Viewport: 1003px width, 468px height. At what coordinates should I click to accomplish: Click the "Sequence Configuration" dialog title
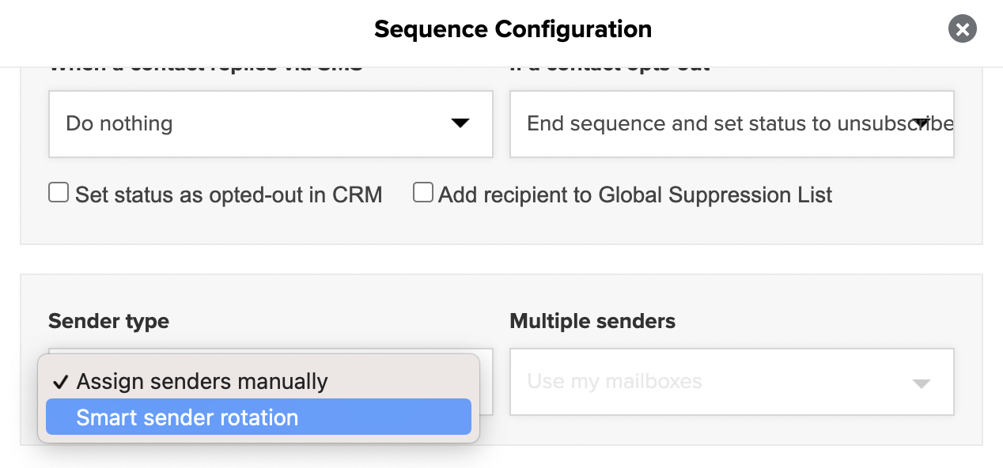click(x=513, y=29)
